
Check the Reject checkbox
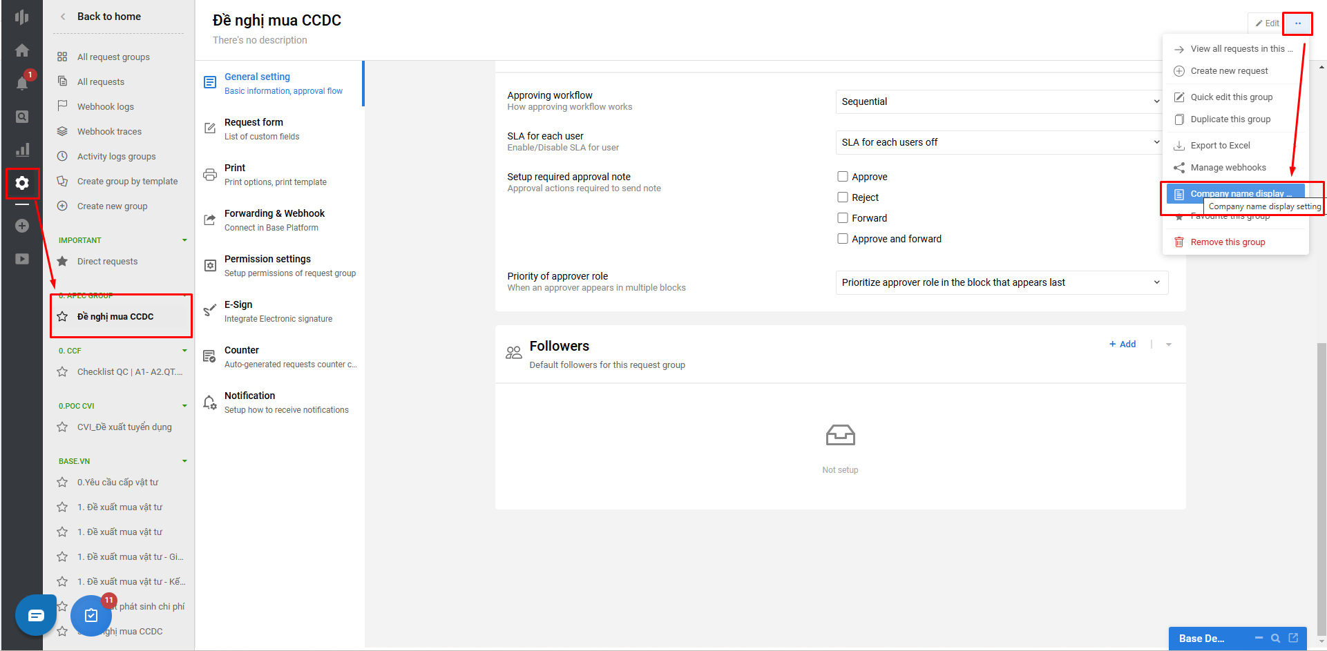click(x=843, y=197)
